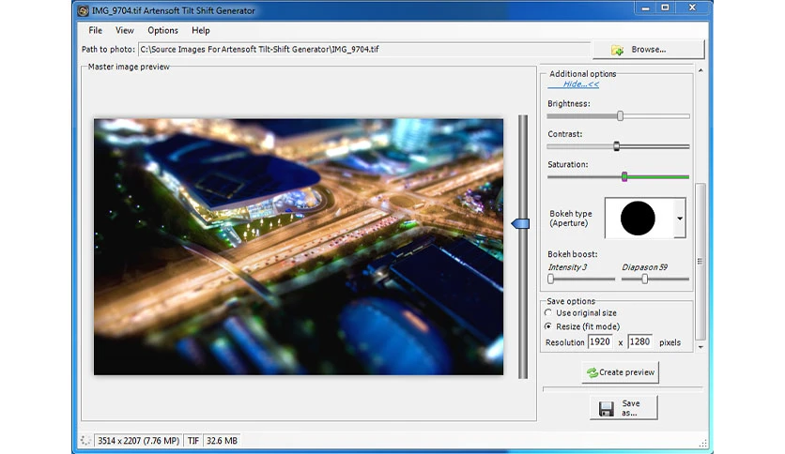This screenshot has height=454, width=785.
Task: Click the application icon in title bar
Action: pyautogui.click(x=84, y=10)
